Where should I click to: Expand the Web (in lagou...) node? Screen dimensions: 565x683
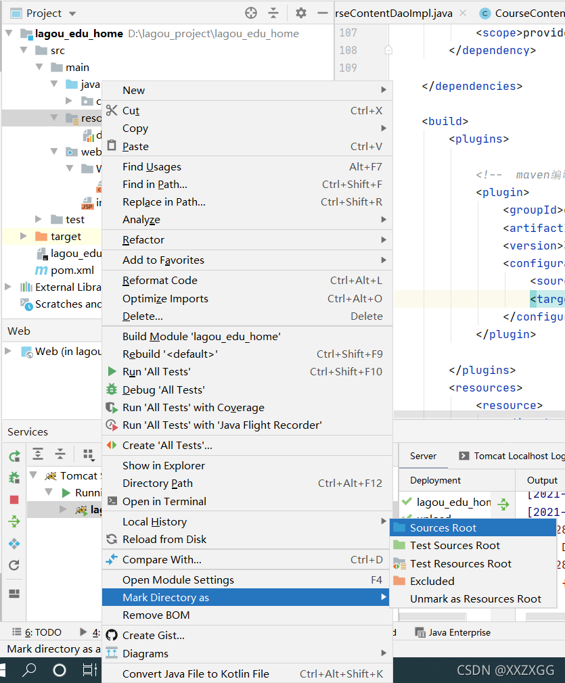(x=8, y=351)
